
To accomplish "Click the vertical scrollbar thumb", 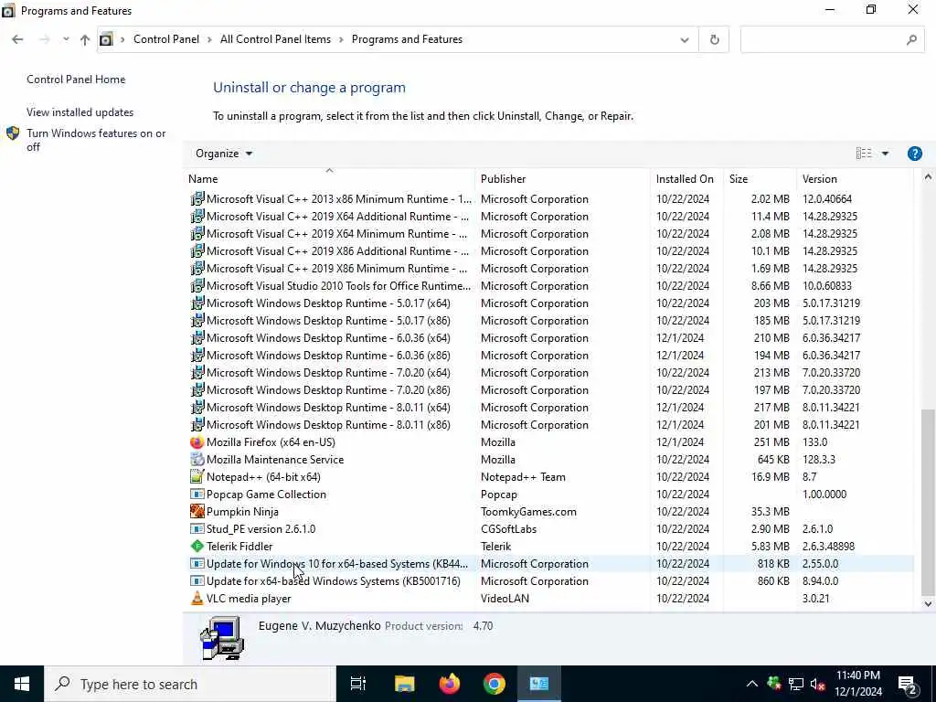I will [928, 502].
